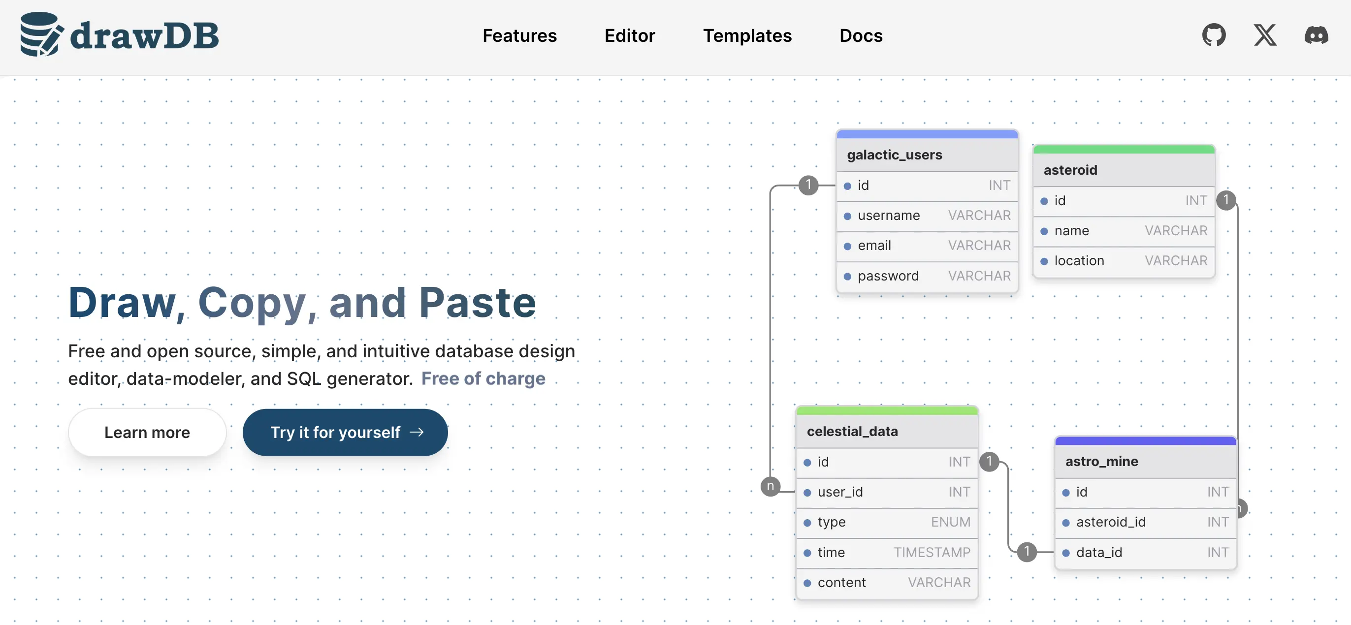Open the GitHub icon link
Viewport: 1351px width, 625px height.
coord(1214,35)
